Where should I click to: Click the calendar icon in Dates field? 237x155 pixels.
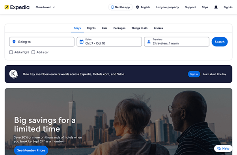coord(81,42)
